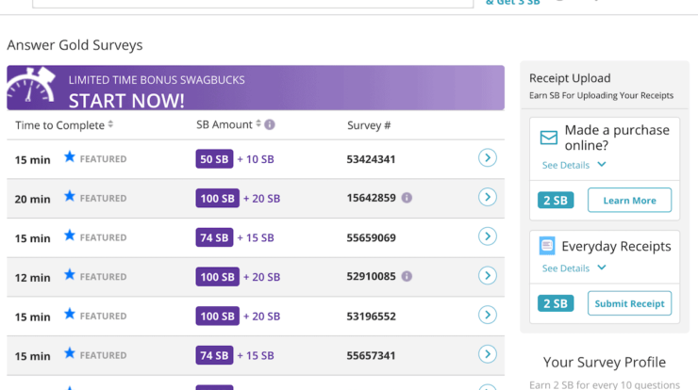Screen dimensions: 698x390
Task: Click the + 10 SB bonus text
Action: [256, 159]
